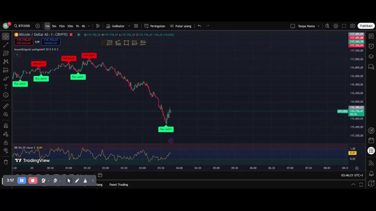Click the PENJUALAN sell price button

24,42
